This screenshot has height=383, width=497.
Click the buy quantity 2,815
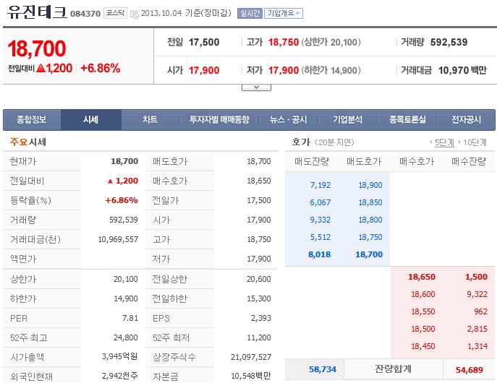(x=477, y=330)
